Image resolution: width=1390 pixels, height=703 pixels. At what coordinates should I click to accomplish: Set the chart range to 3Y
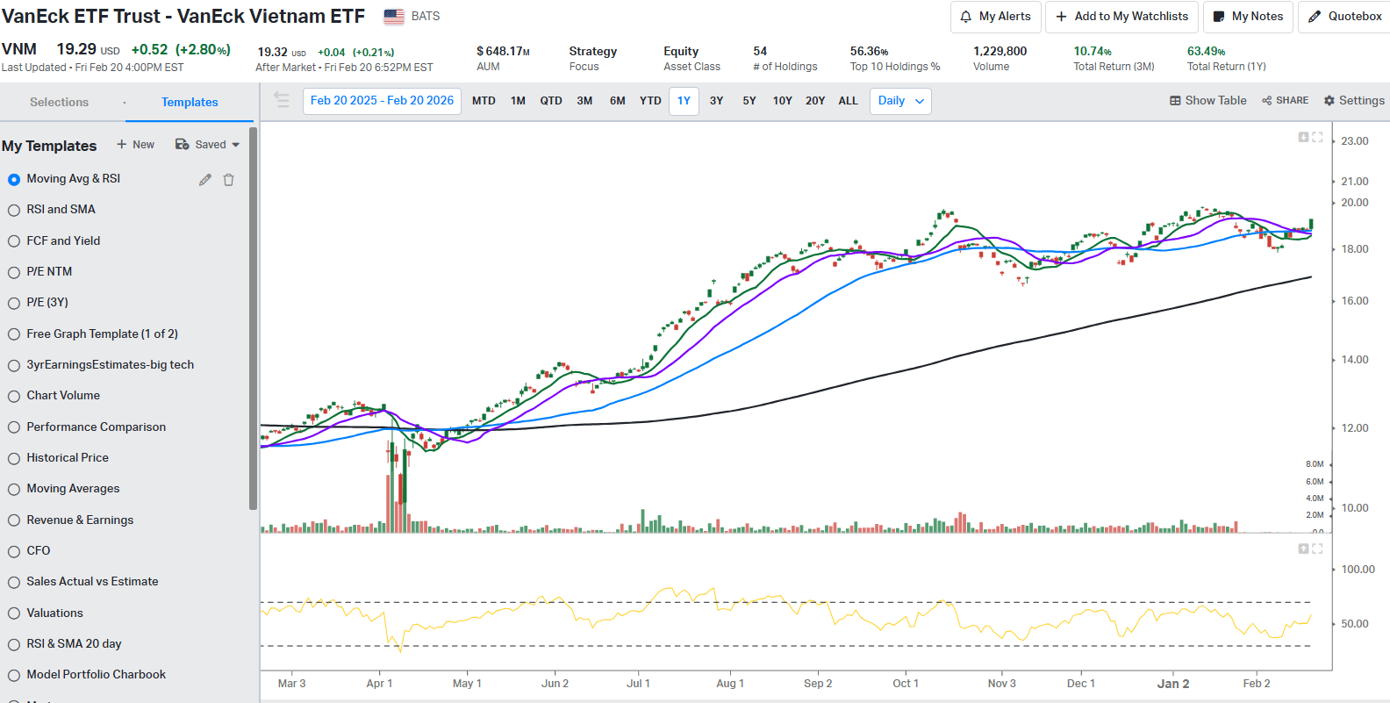[717, 101]
